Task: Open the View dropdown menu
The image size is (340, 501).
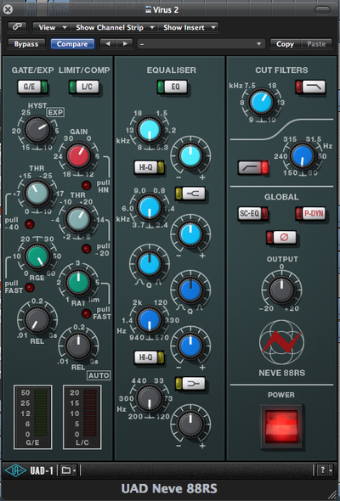Action: [x=52, y=27]
